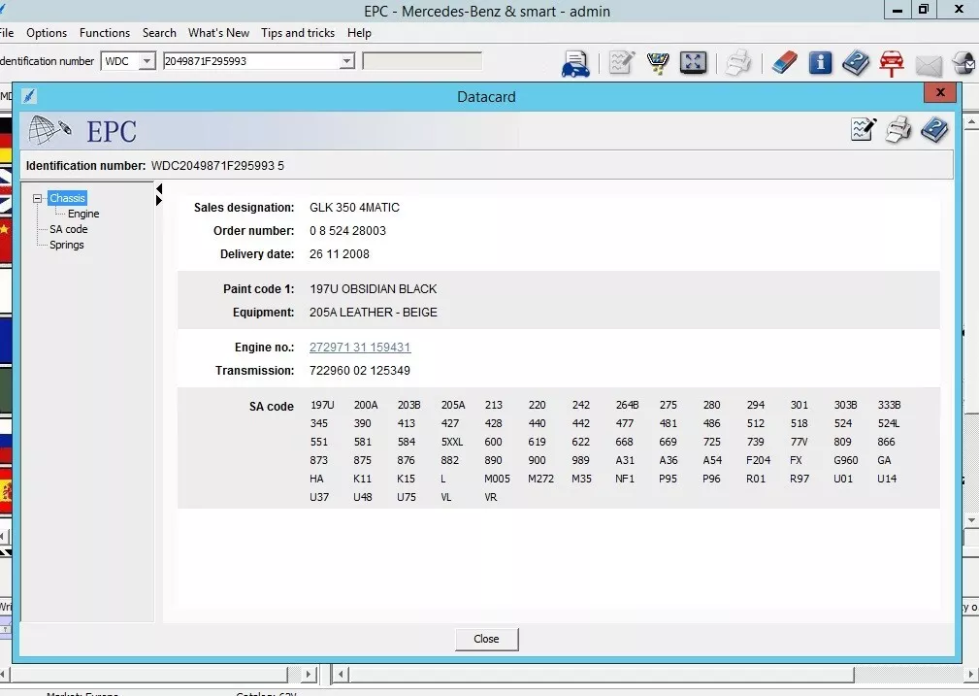This screenshot has height=696, width=979.
Task: Click the German flag in the sidebar
Action: click(x=6, y=141)
